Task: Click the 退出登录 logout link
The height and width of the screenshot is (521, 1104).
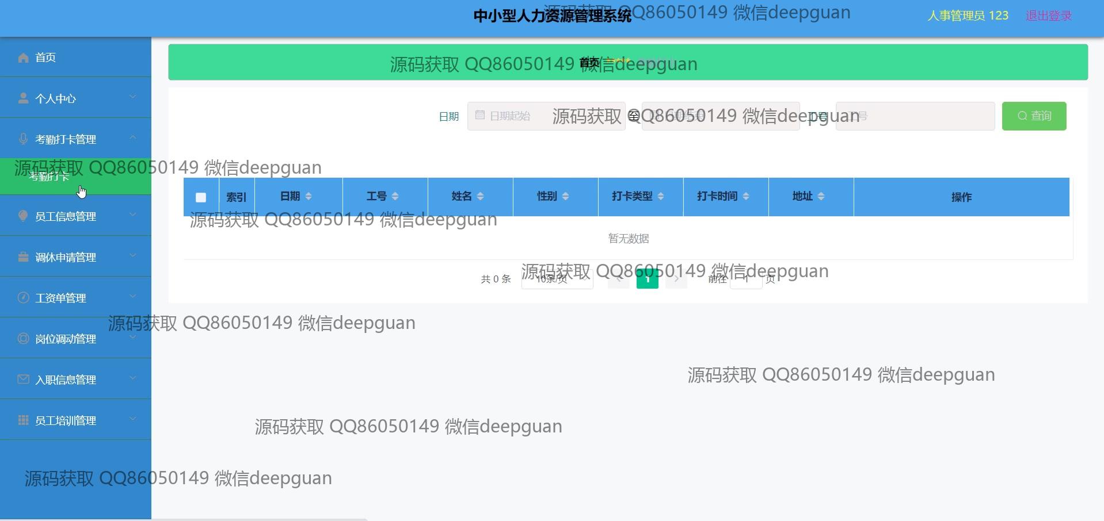Action: coord(1048,16)
